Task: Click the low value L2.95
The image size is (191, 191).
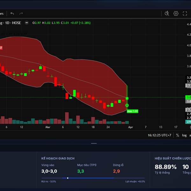Action: pos(56,23)
